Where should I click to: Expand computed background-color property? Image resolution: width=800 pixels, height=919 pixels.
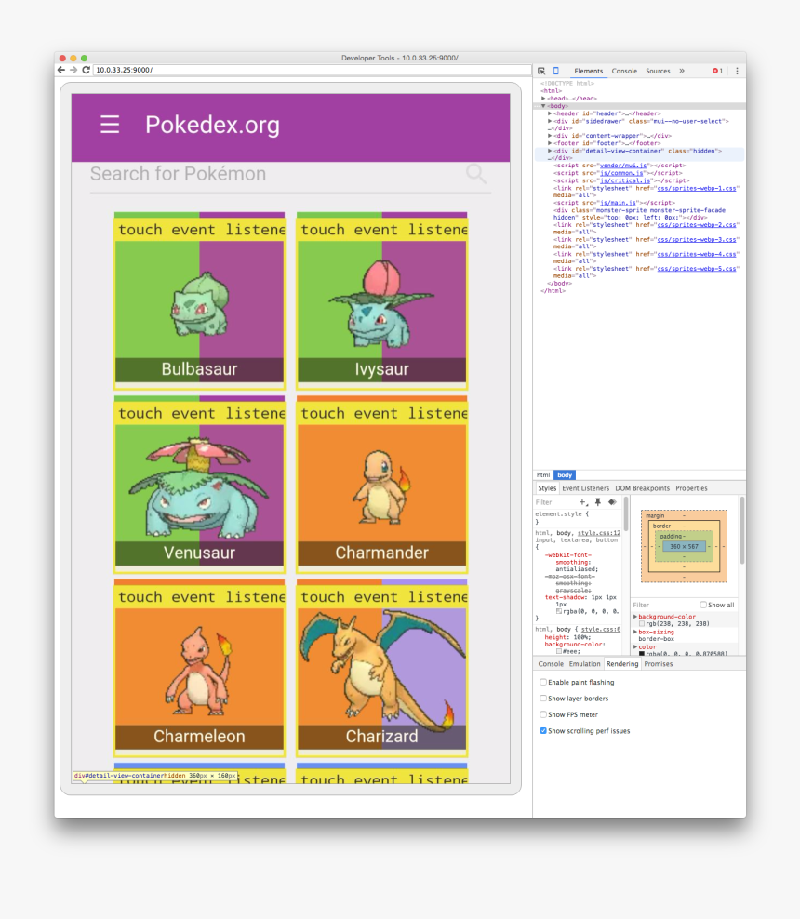(635, 617)
